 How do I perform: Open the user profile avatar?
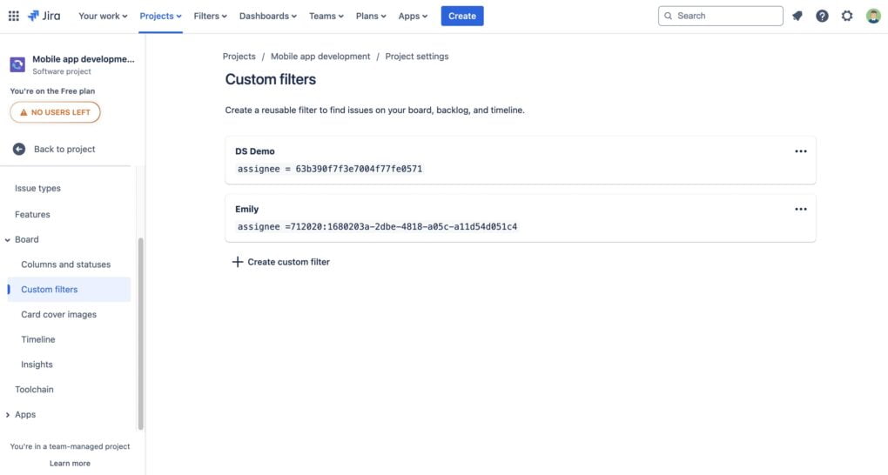873,16
